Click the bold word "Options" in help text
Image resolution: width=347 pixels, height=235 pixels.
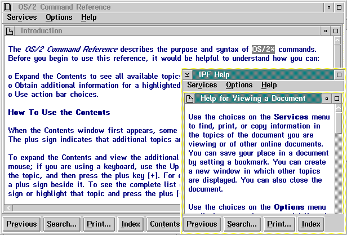(289, 207)
